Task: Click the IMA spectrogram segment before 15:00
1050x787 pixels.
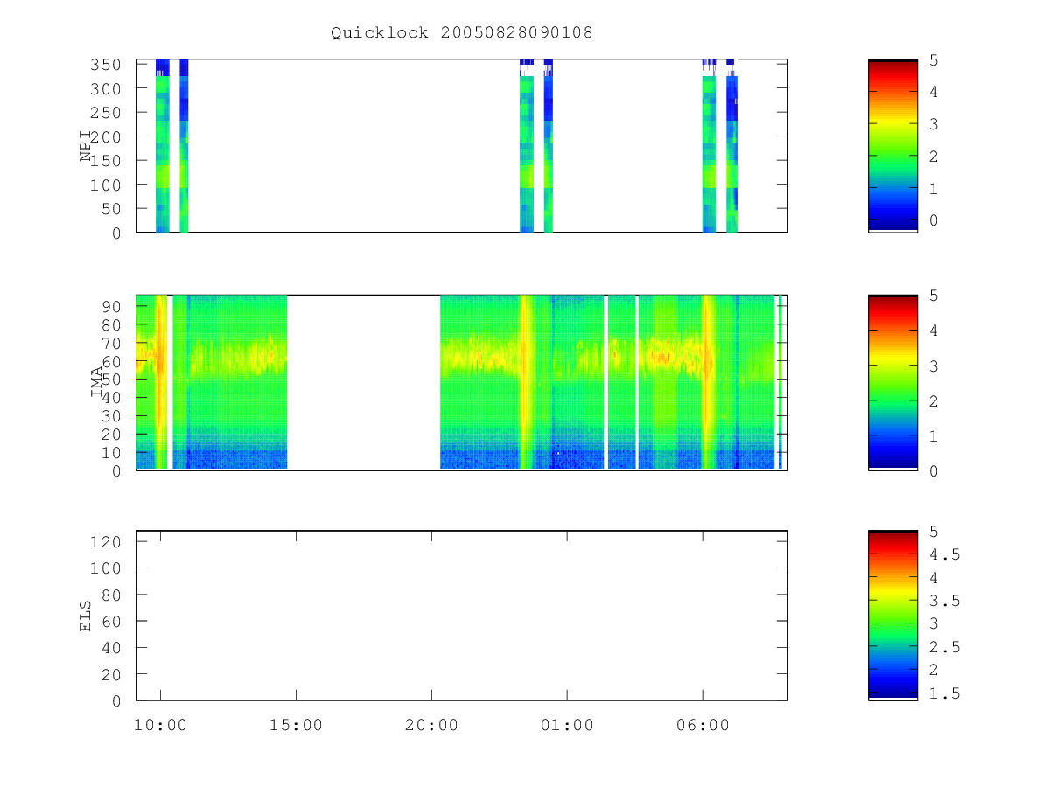Action: coord(230,382)
